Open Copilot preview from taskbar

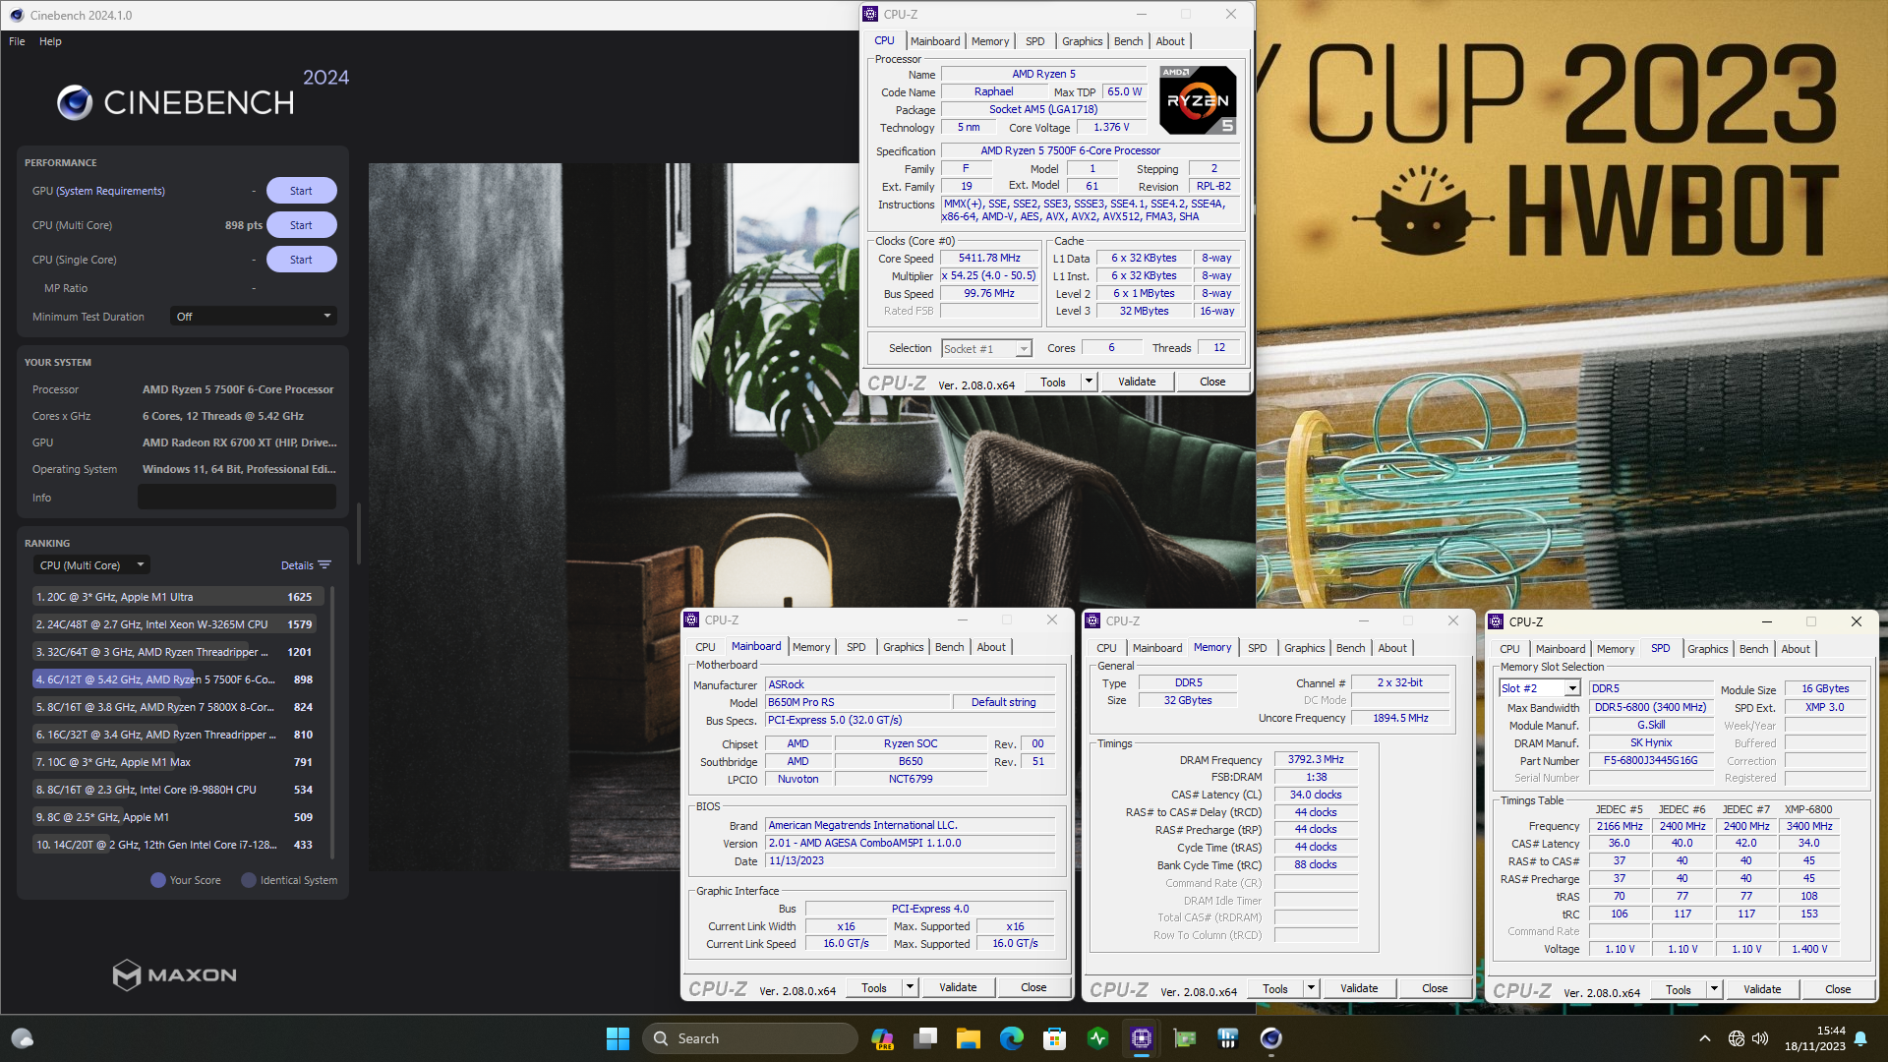click(882, 1038)
